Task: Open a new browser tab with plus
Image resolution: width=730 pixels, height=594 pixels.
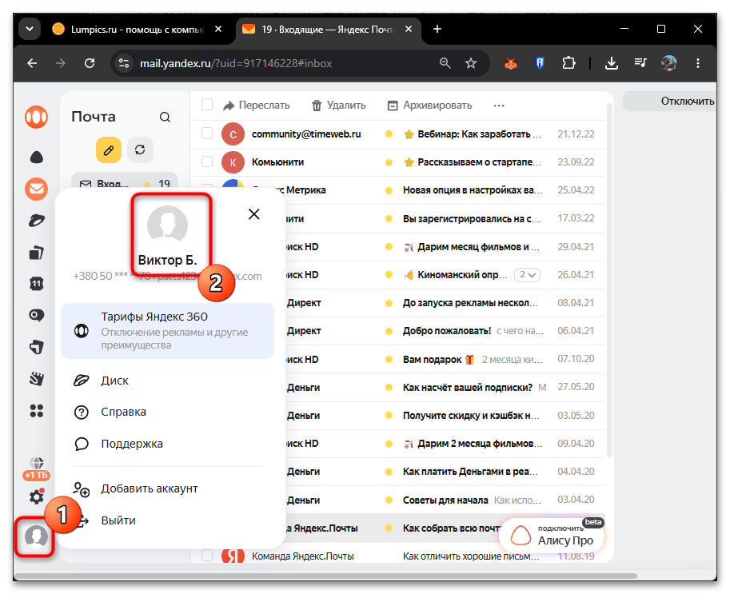Action: [437, 30]
